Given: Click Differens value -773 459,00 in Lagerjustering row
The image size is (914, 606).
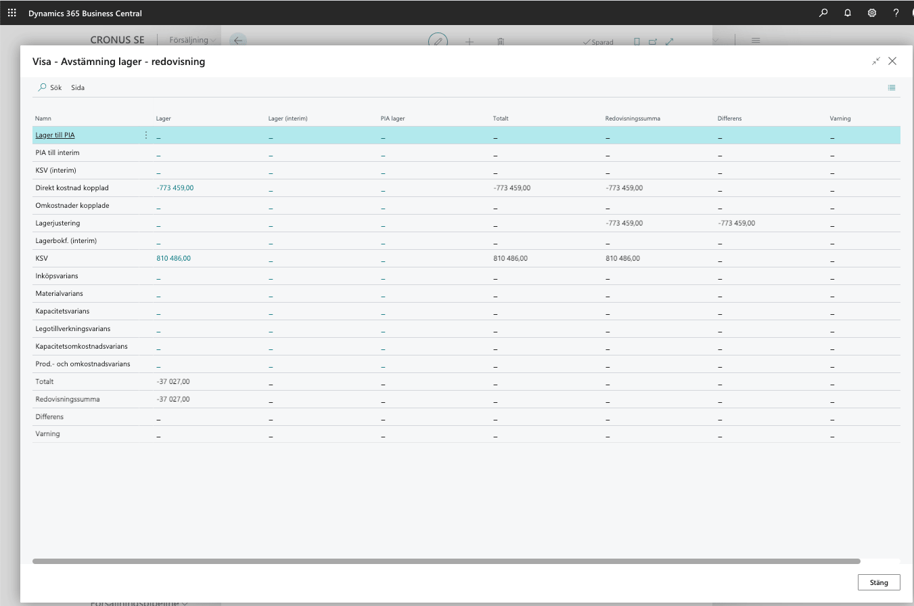Looking at the screenshot, I should 736,223.
